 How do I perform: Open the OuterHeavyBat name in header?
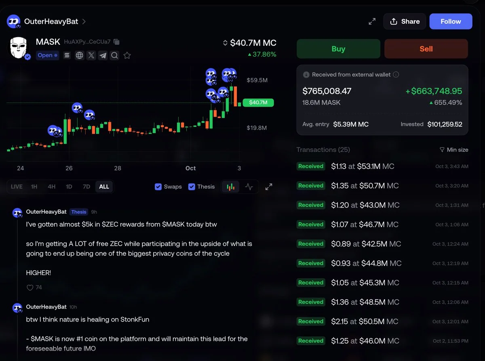click(51, 21)
